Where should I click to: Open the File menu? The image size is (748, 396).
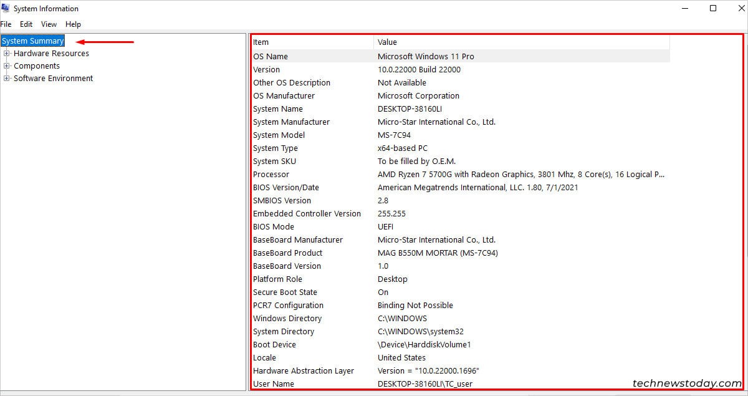click(6, 24)
